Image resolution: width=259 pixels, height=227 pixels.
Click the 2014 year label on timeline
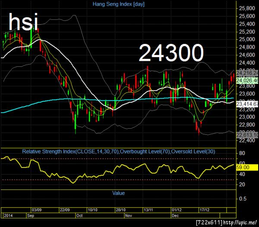(x=8, y=216)
